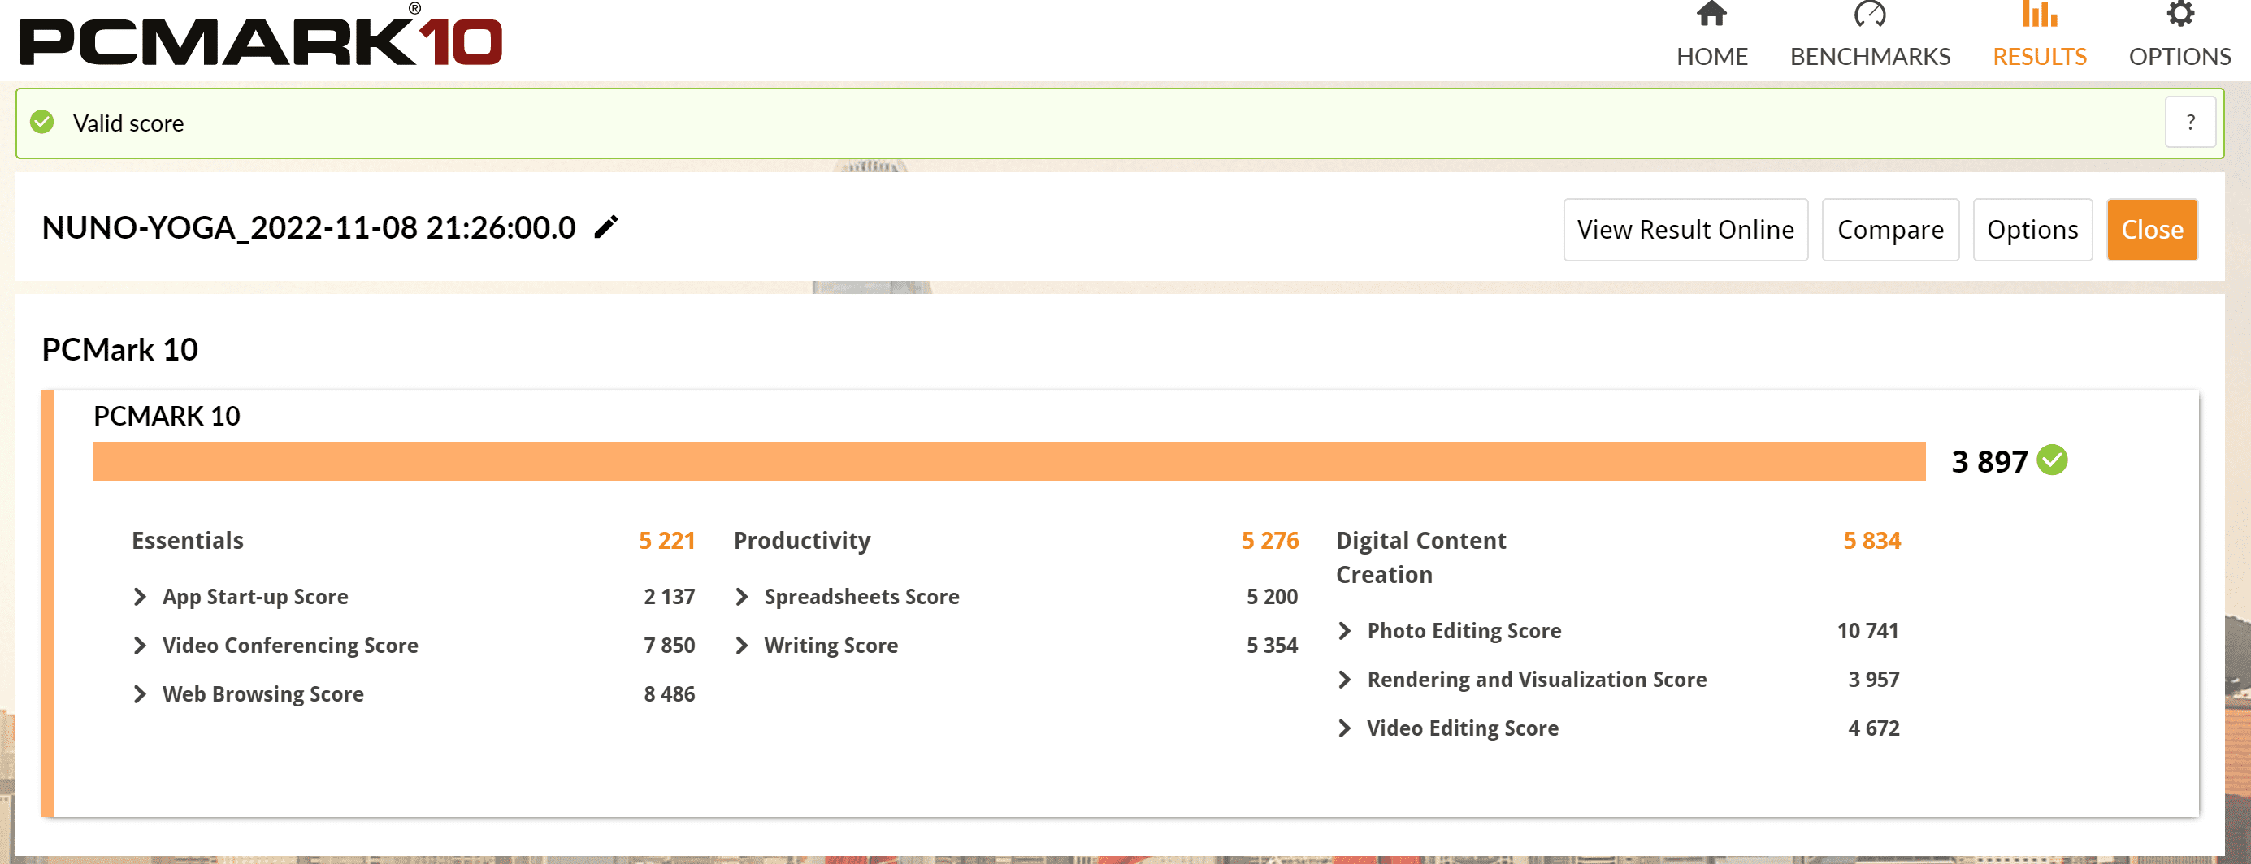Click the Results bar chart icon

pyautogui.click(x=2039, y=15)
